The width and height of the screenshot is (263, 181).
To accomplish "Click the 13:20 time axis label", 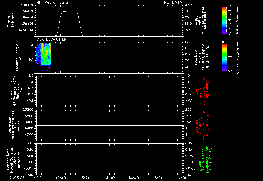I will point(85,178).
